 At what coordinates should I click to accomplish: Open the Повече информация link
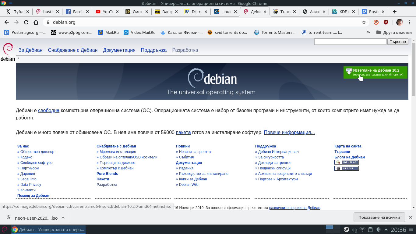tap(289, 132)
